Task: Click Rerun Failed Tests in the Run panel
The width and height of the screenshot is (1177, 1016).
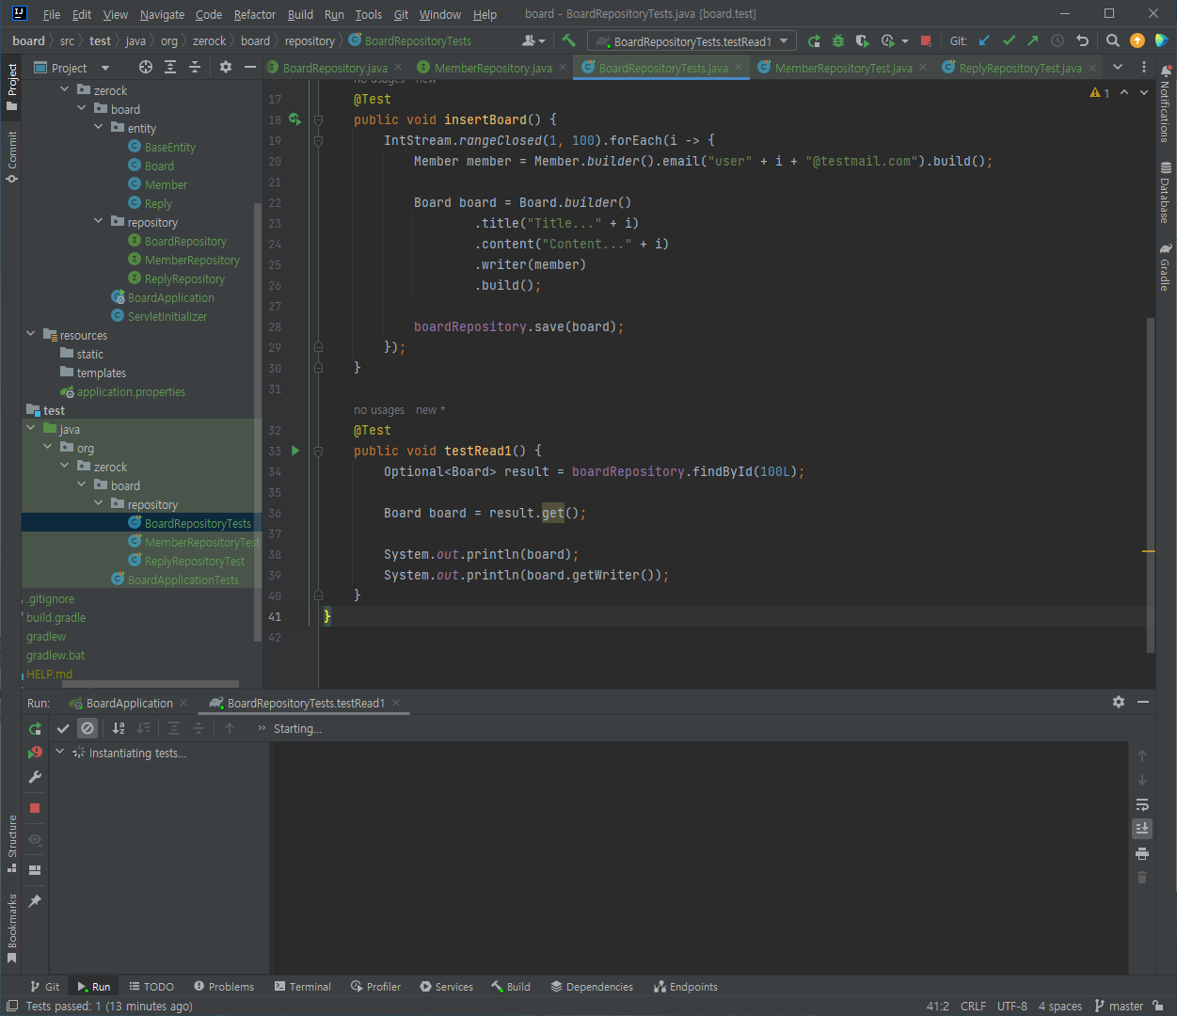Action: (x=35, y=753)
